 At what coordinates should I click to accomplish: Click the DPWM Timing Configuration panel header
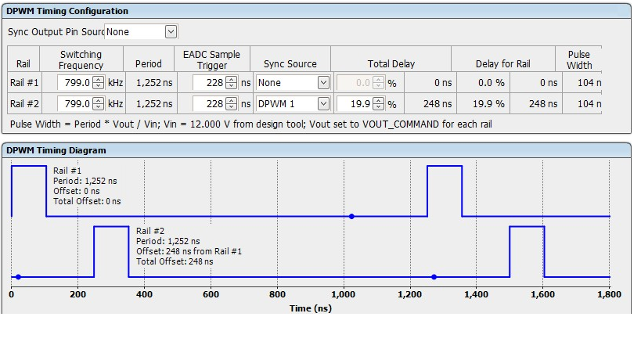click(x=316, y=11)
